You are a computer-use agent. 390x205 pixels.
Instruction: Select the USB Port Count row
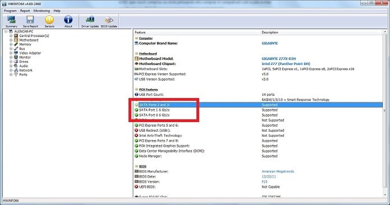coord(258,95)
